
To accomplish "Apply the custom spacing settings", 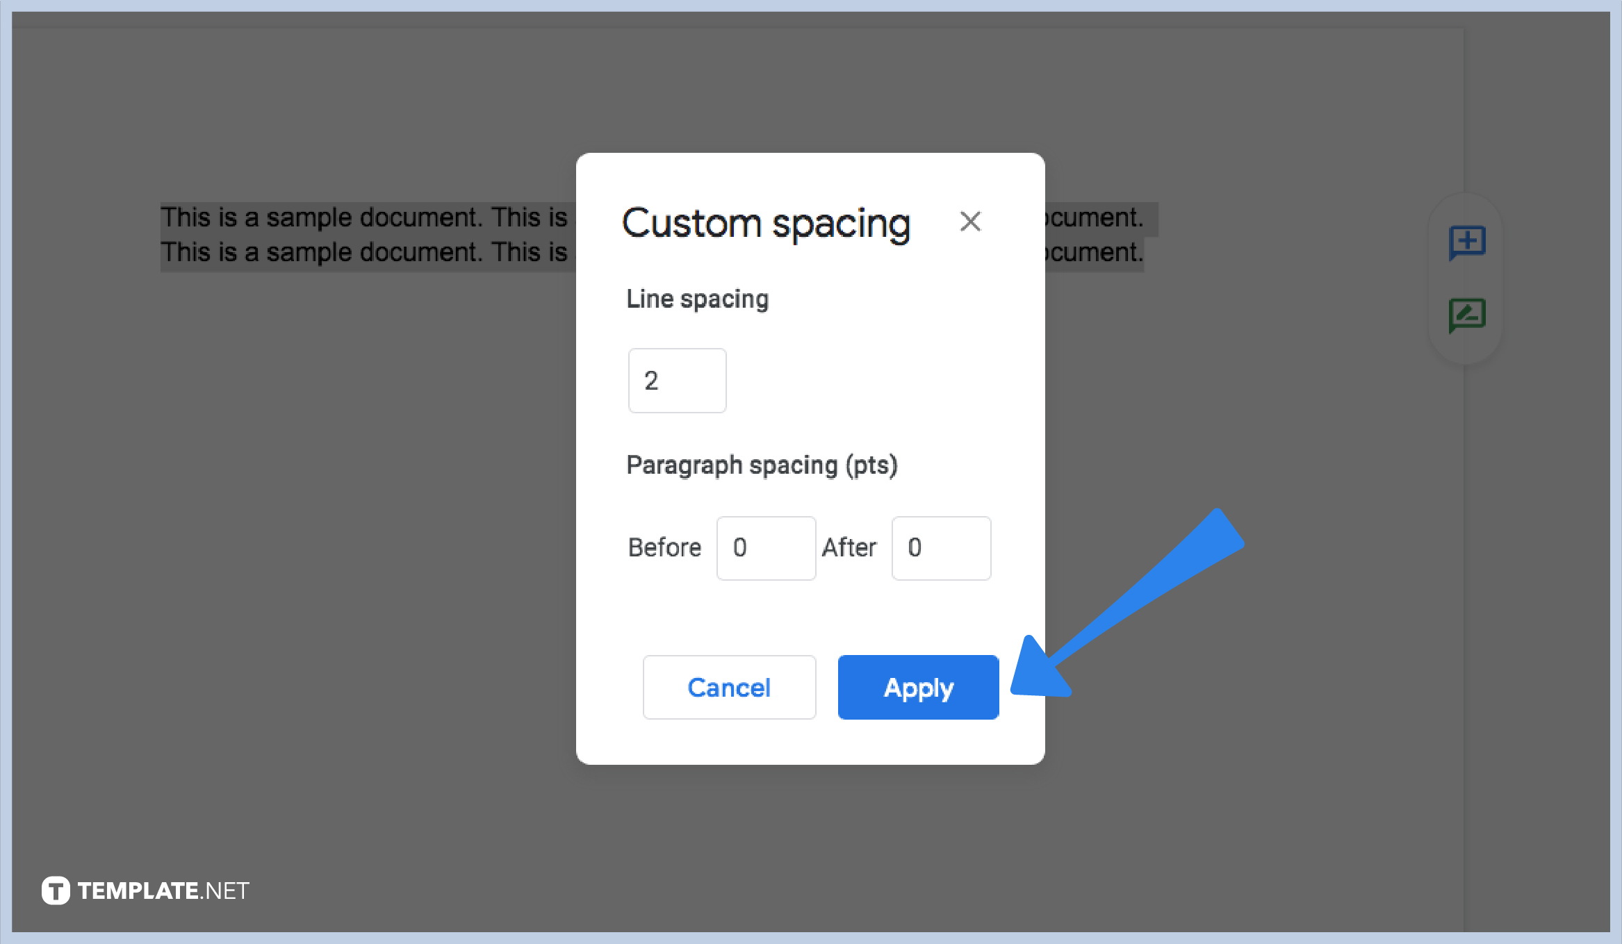I will [917, 687].
